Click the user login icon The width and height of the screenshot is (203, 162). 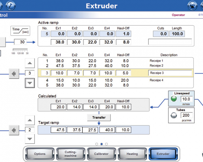point(192,5)
